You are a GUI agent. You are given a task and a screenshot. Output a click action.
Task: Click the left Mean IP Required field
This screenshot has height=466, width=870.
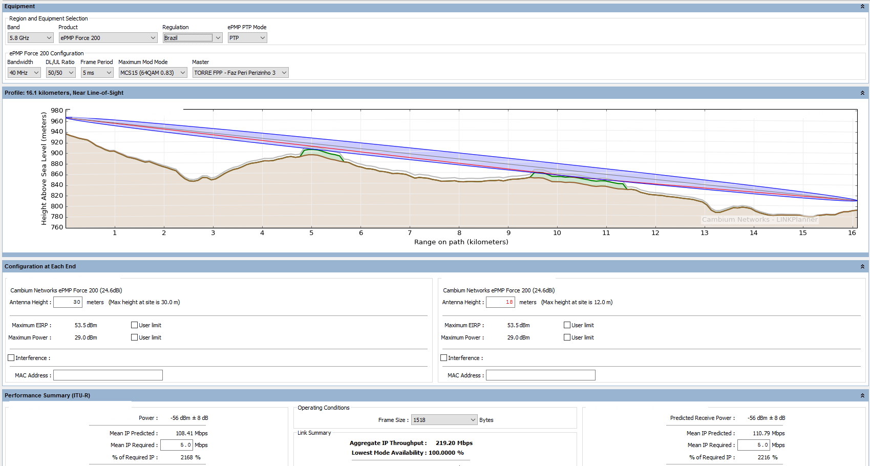coord(177,445)
